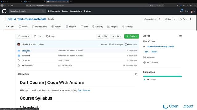This screenshot has width=197, height=110.
Task: Click the README.md file icon
Action: pos(19,65)
